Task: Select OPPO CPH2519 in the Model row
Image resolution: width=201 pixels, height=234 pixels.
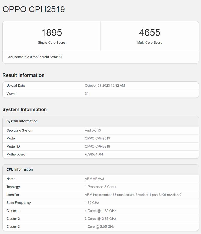Action: coord(97,138)
